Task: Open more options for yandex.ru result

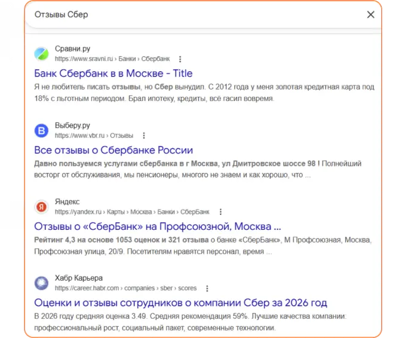Action: 220,212
